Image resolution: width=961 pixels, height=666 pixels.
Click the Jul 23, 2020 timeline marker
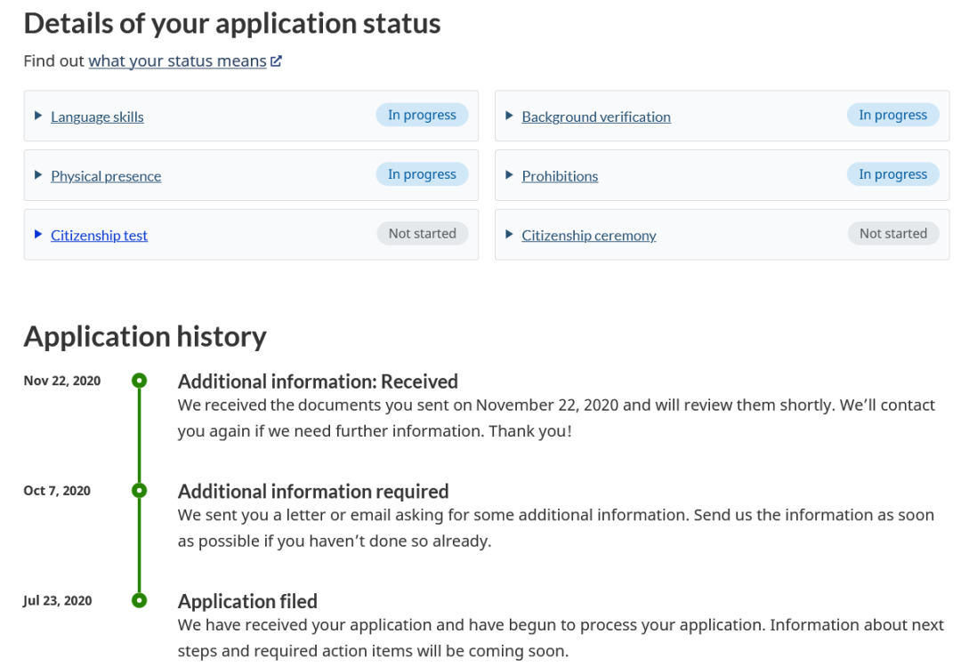[139, 600]
